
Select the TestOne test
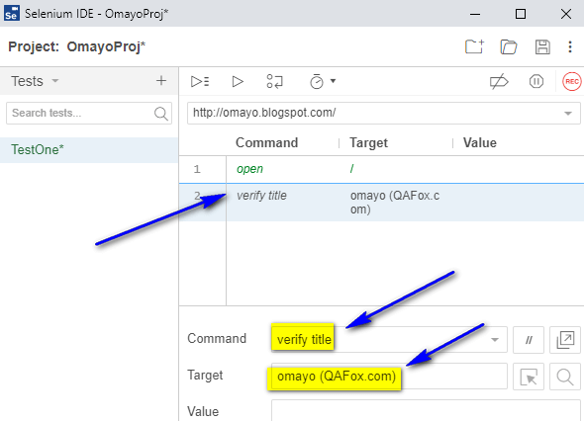point(89,150)
